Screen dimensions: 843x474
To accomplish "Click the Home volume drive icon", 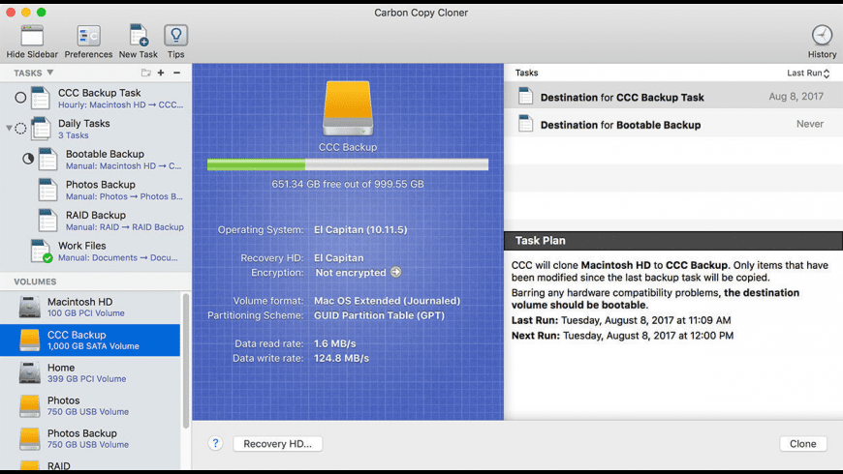I will pyautogui.click(x=30, y=372).
